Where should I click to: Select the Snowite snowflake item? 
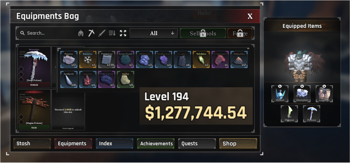[x=88, y=59]
